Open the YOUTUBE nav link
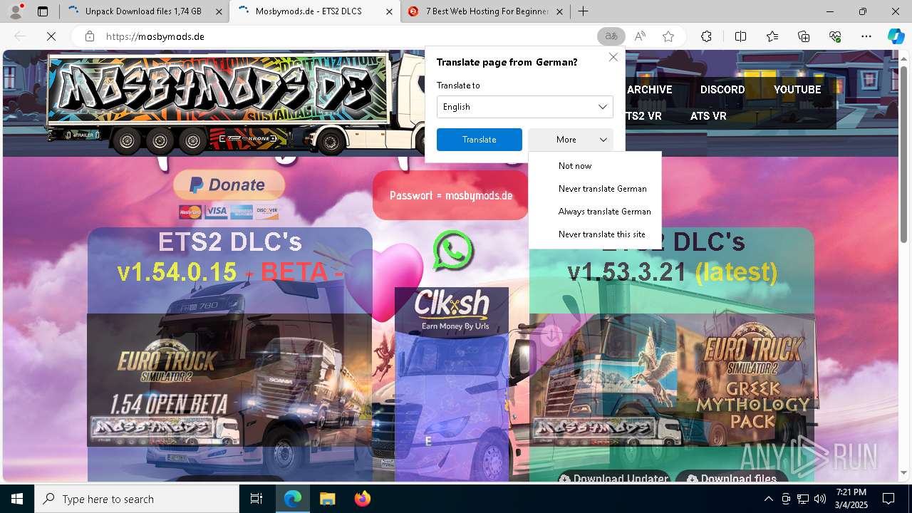This screenshot has height=513, width=912. click(x=797, y=89)
